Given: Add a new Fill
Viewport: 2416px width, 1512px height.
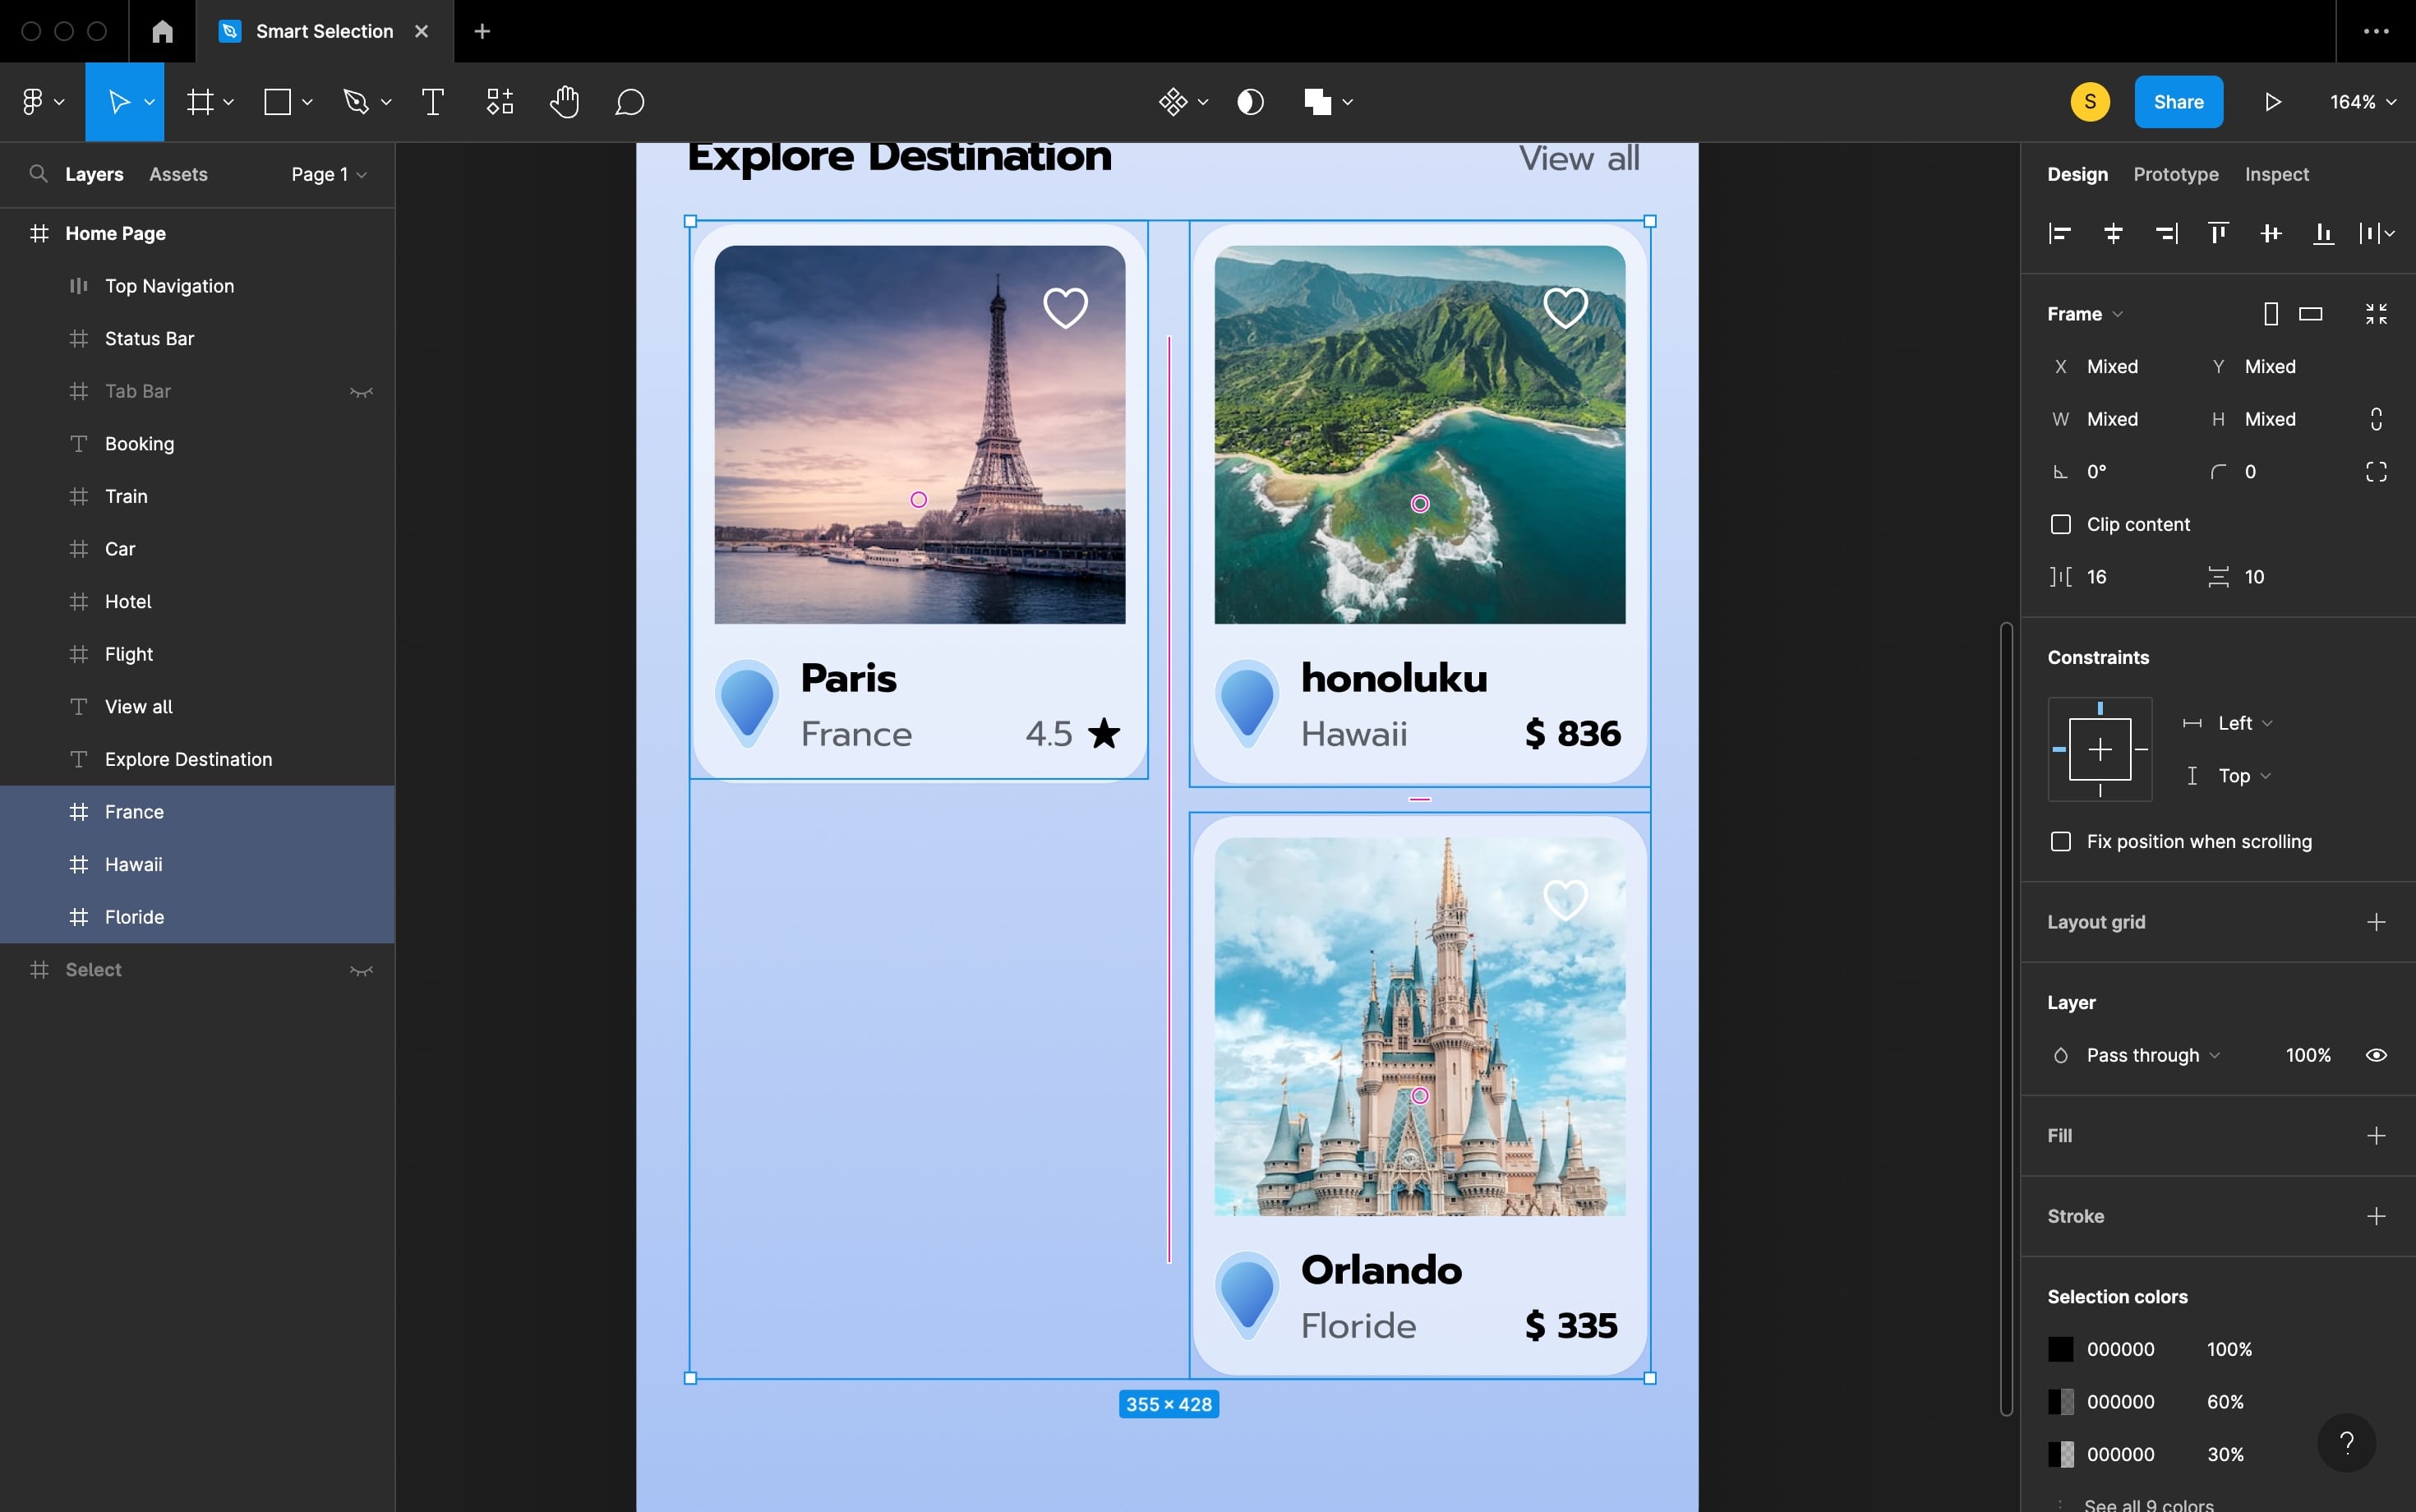Looking at the screenshot, I should coord(2376,1135).
